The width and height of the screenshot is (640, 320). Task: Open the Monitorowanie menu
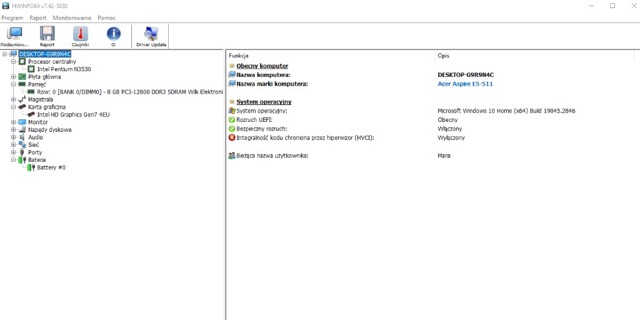72,18
